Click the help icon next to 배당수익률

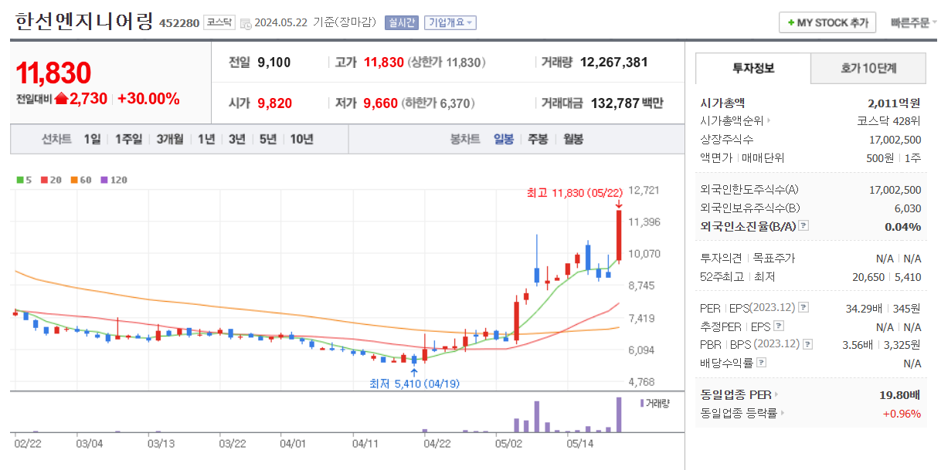[762, 363]
